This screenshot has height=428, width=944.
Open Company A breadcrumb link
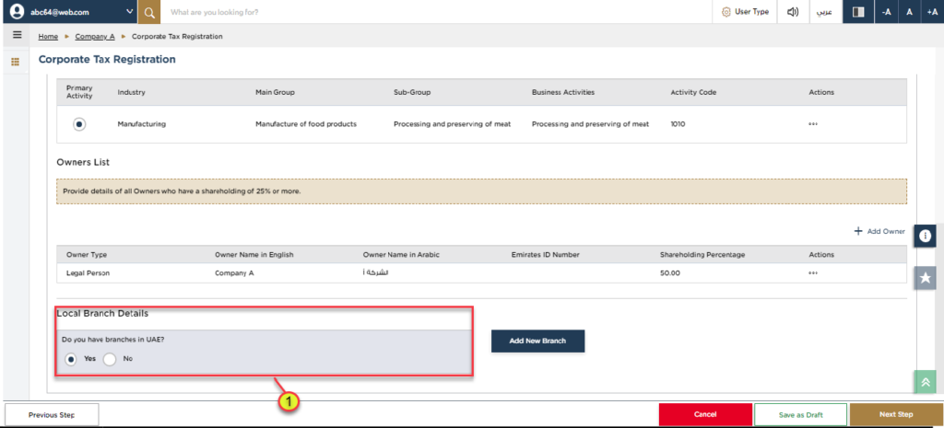pyautogui.click(x=95, y=37)
